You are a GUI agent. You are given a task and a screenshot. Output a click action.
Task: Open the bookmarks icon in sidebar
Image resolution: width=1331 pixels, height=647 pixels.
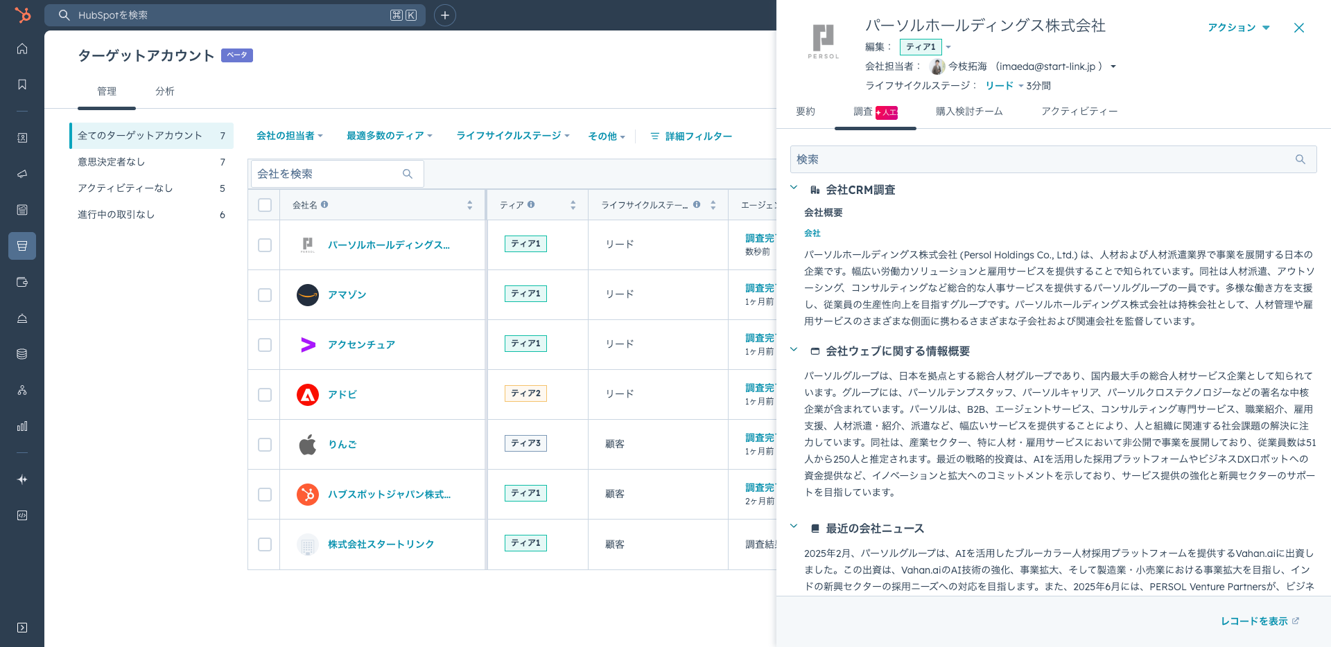(x=22, y=85)
